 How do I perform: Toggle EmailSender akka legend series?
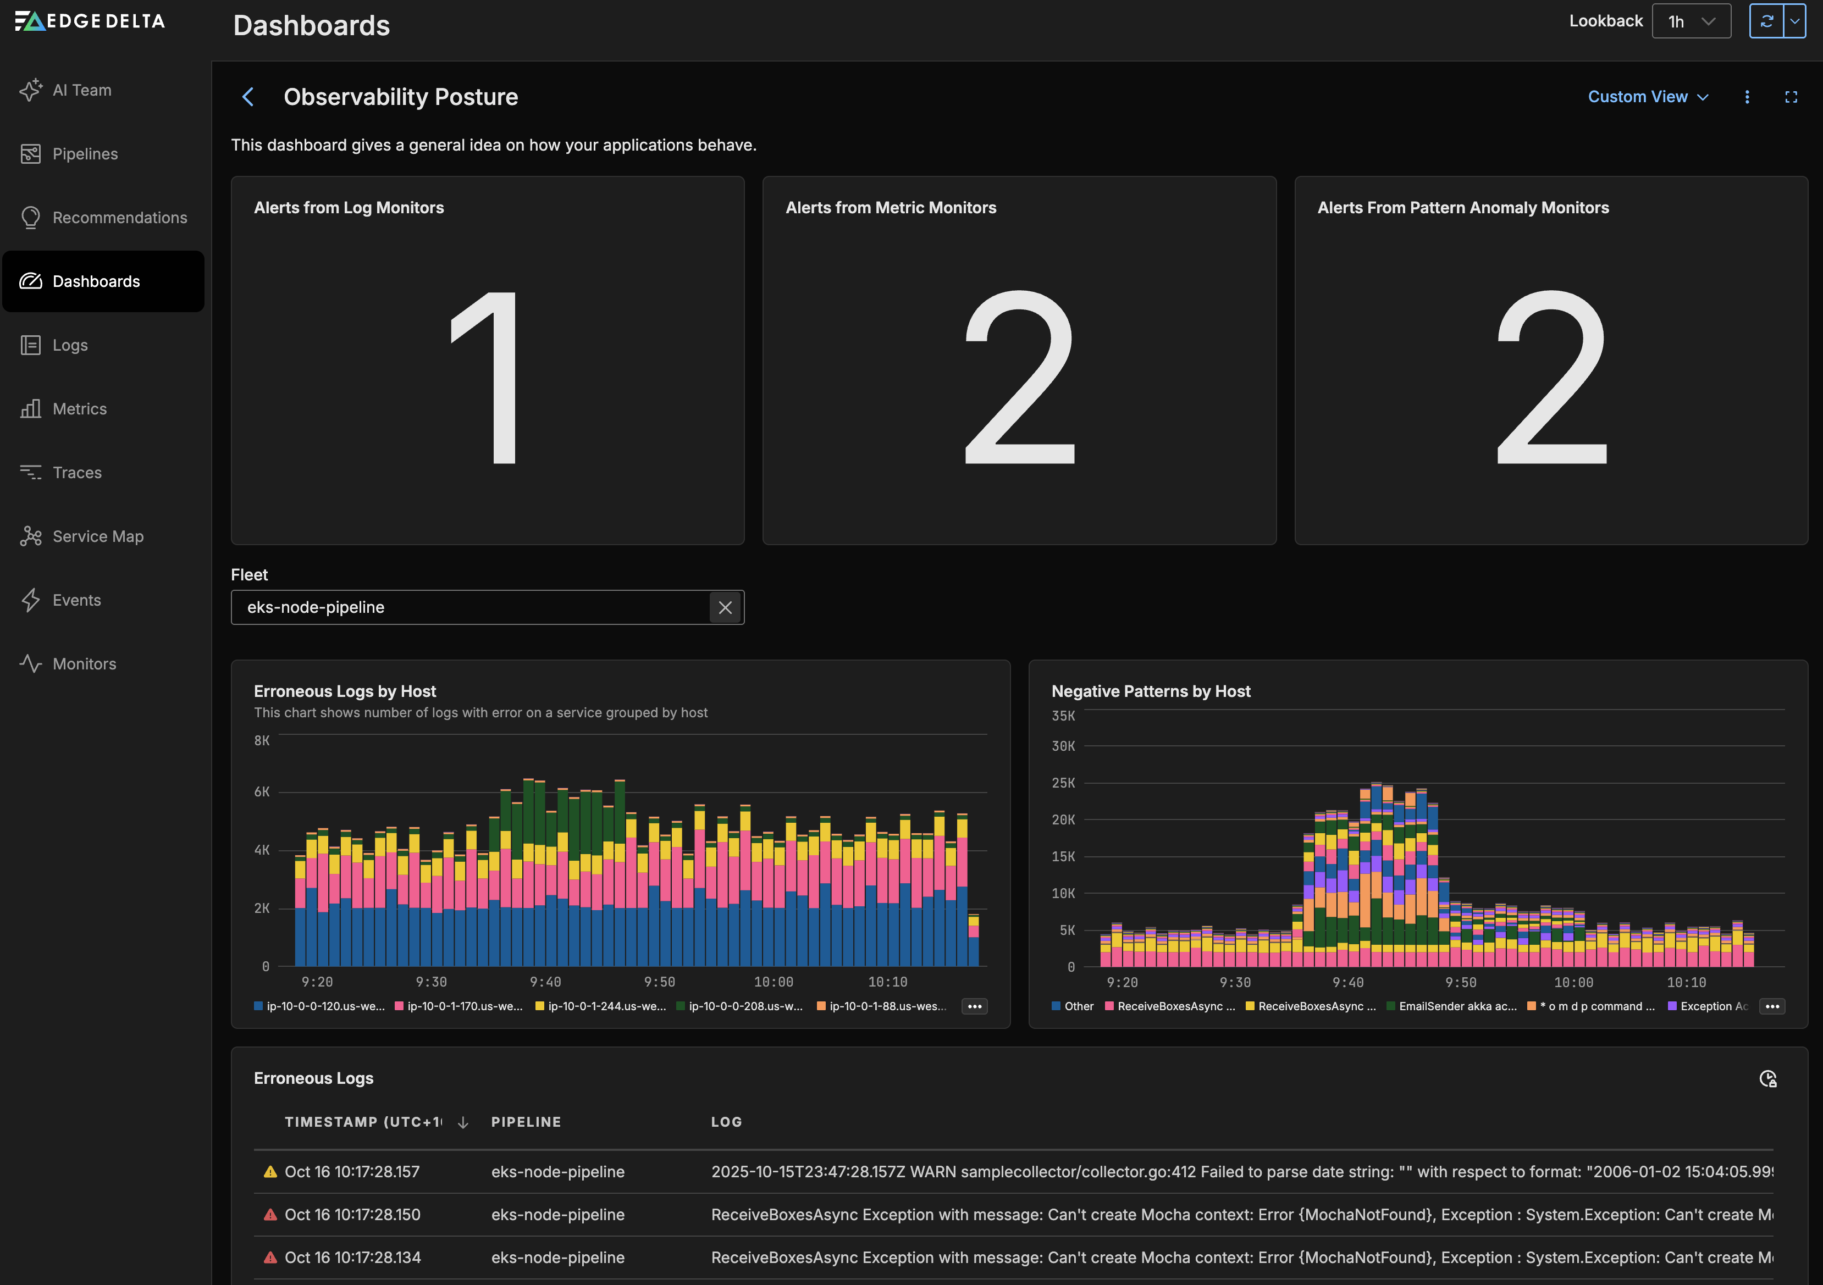click(x=1457, y=1006)
